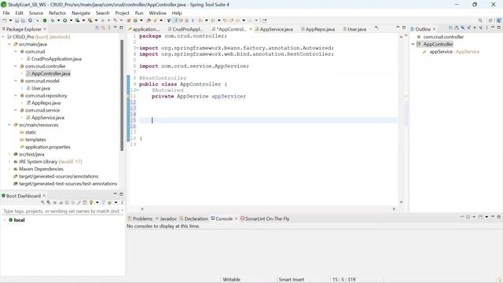Collapse the com.crud.repository package
The height and width of the screenshot is (283, 503).
pyautogui.click(x=16, y=96)
